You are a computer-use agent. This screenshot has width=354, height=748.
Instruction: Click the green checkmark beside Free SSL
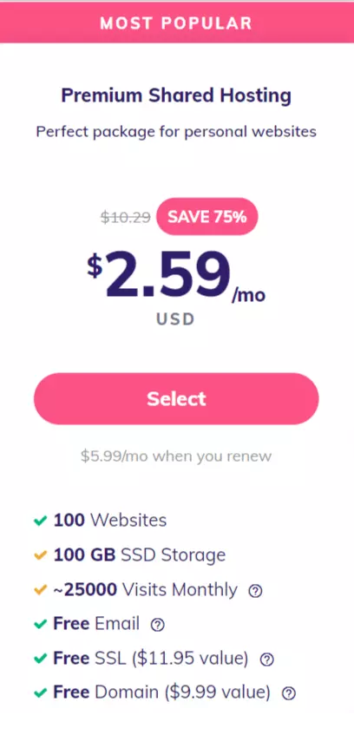[40, 659]
